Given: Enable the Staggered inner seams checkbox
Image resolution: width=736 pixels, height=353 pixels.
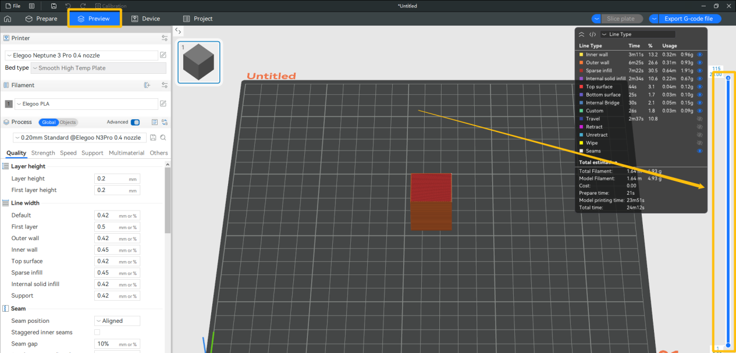Looking at the screenshot, I should [x=97, y=332].
